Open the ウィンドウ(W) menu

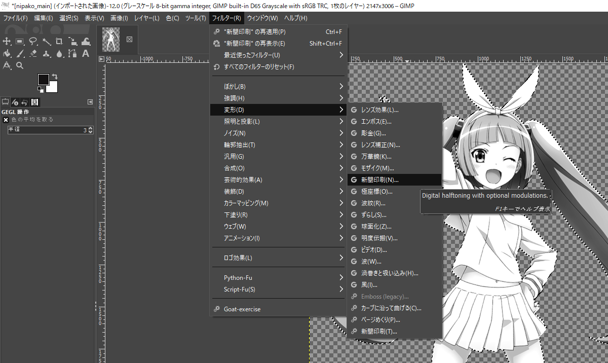262,18
